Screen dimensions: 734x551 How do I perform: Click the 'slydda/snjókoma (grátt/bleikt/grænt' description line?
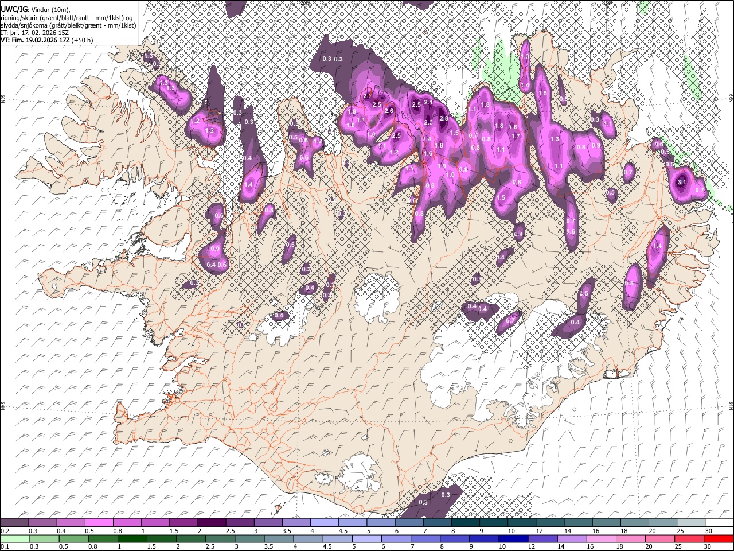[68, 25]
